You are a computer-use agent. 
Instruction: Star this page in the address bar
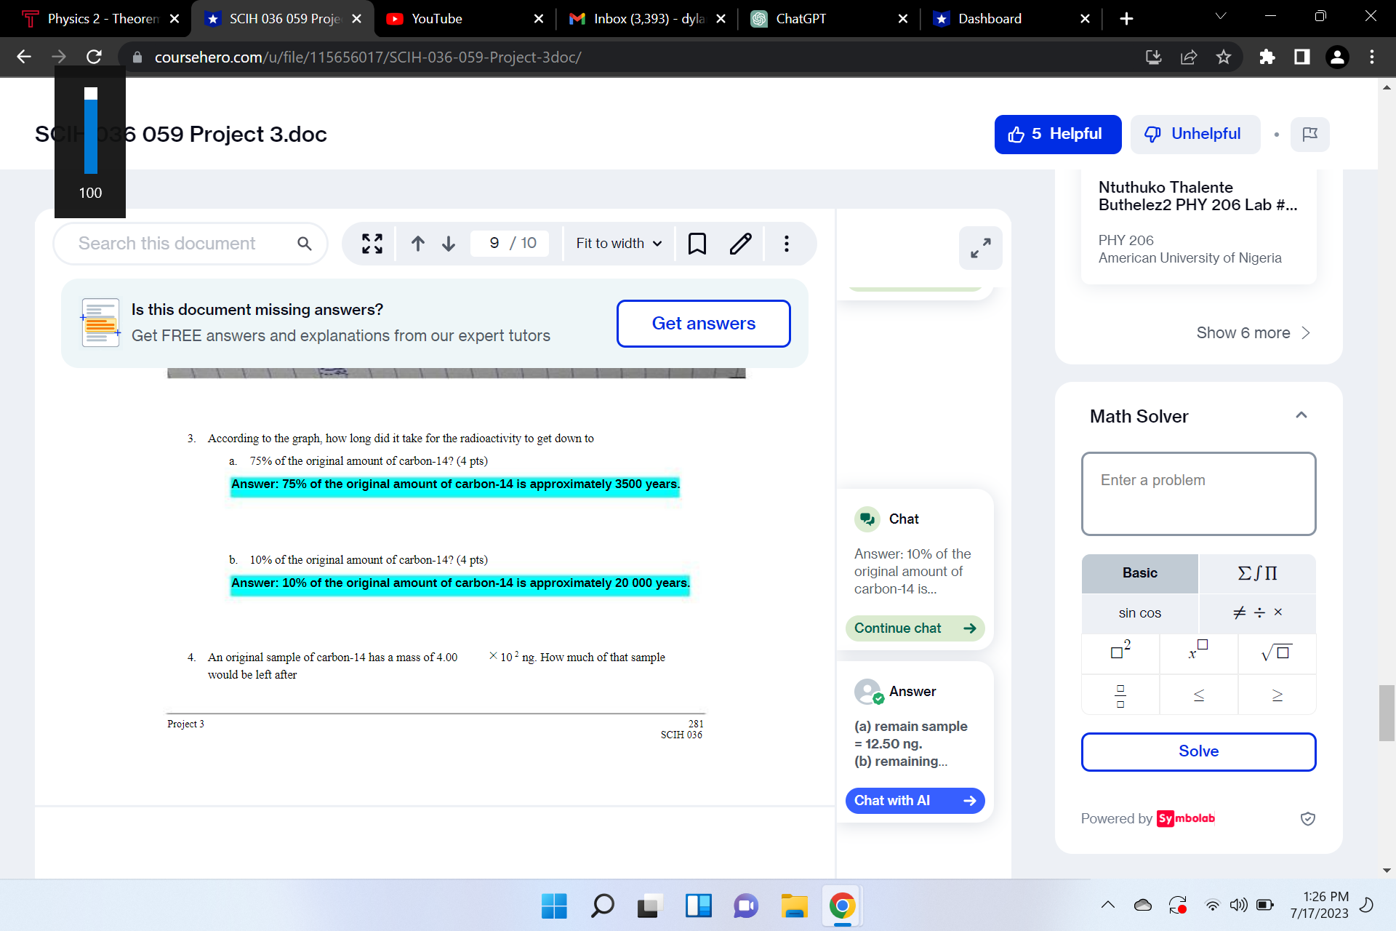(1224, 57)
